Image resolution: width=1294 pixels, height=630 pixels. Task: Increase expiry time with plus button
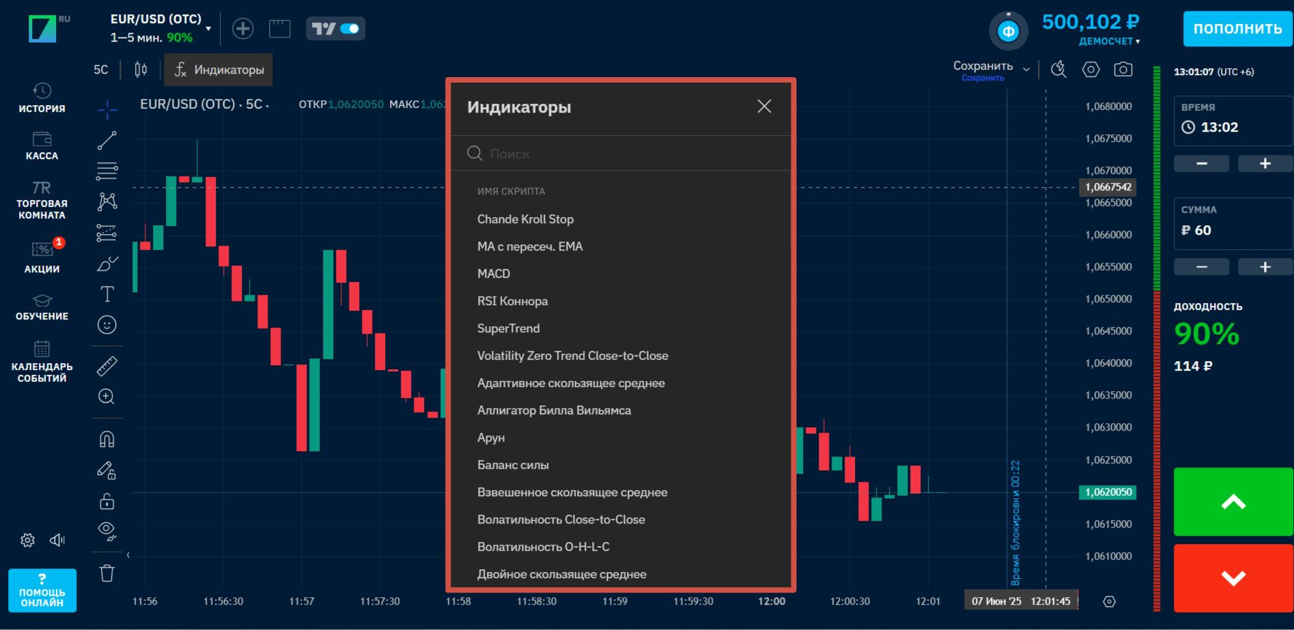coord(1265,164)
